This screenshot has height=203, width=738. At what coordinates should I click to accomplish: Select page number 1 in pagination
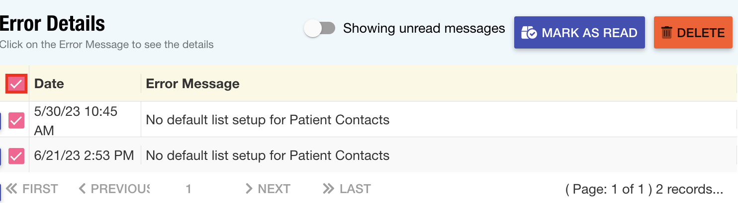[x=188, y=189]
